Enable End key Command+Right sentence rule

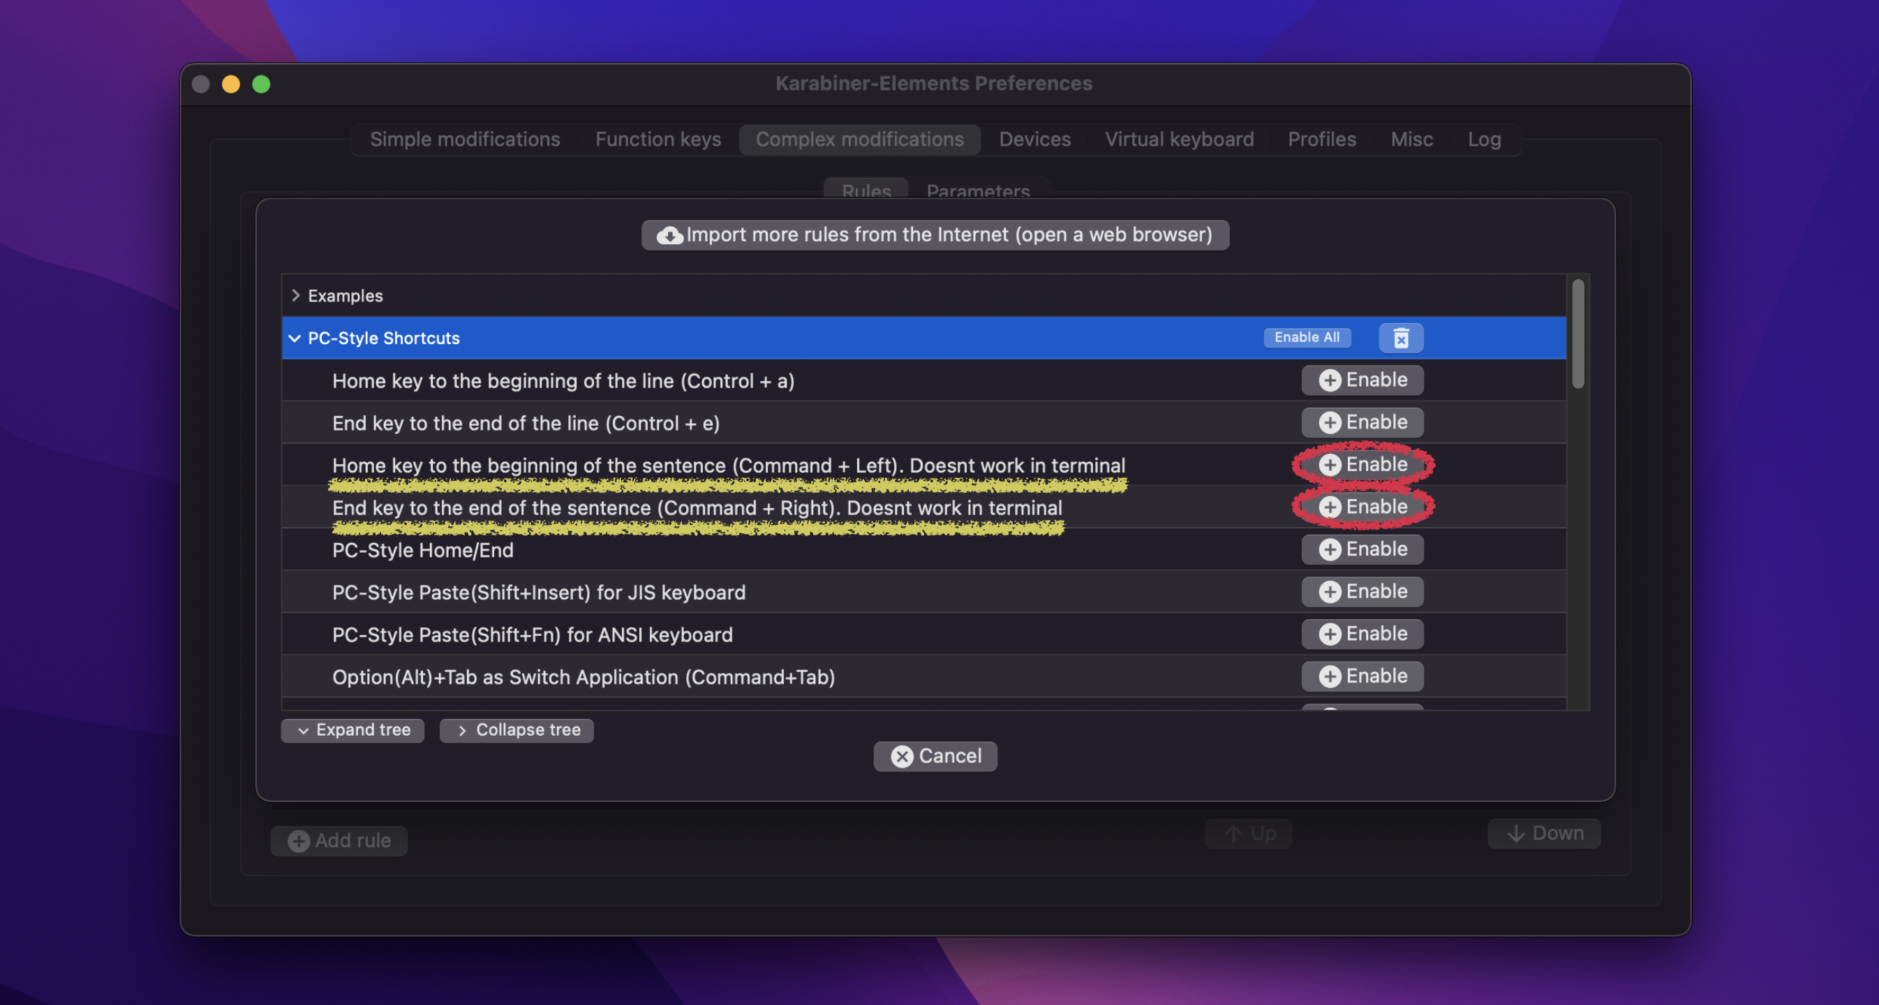[x=1362, y=507]
